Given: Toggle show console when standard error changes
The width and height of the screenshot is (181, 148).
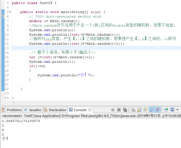Looking at the screenshot, I should click(158, 110).
